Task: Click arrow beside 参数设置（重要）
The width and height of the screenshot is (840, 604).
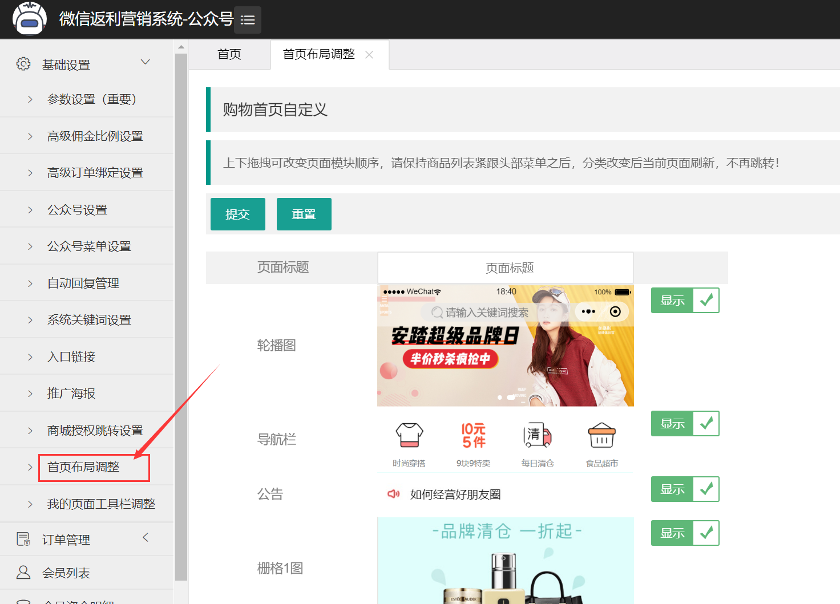Action: (30, 99)
